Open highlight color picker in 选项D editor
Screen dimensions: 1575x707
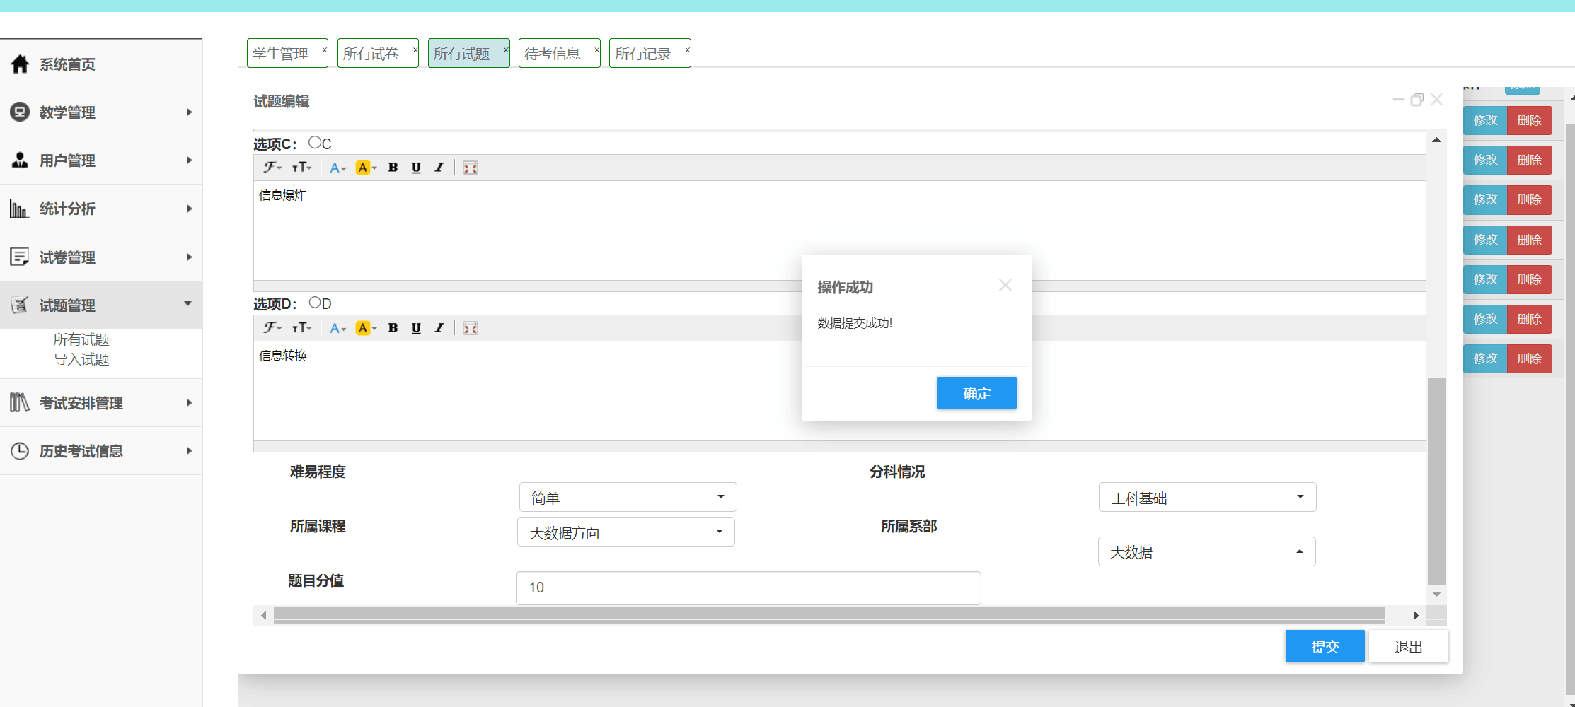tap(366, 328)
